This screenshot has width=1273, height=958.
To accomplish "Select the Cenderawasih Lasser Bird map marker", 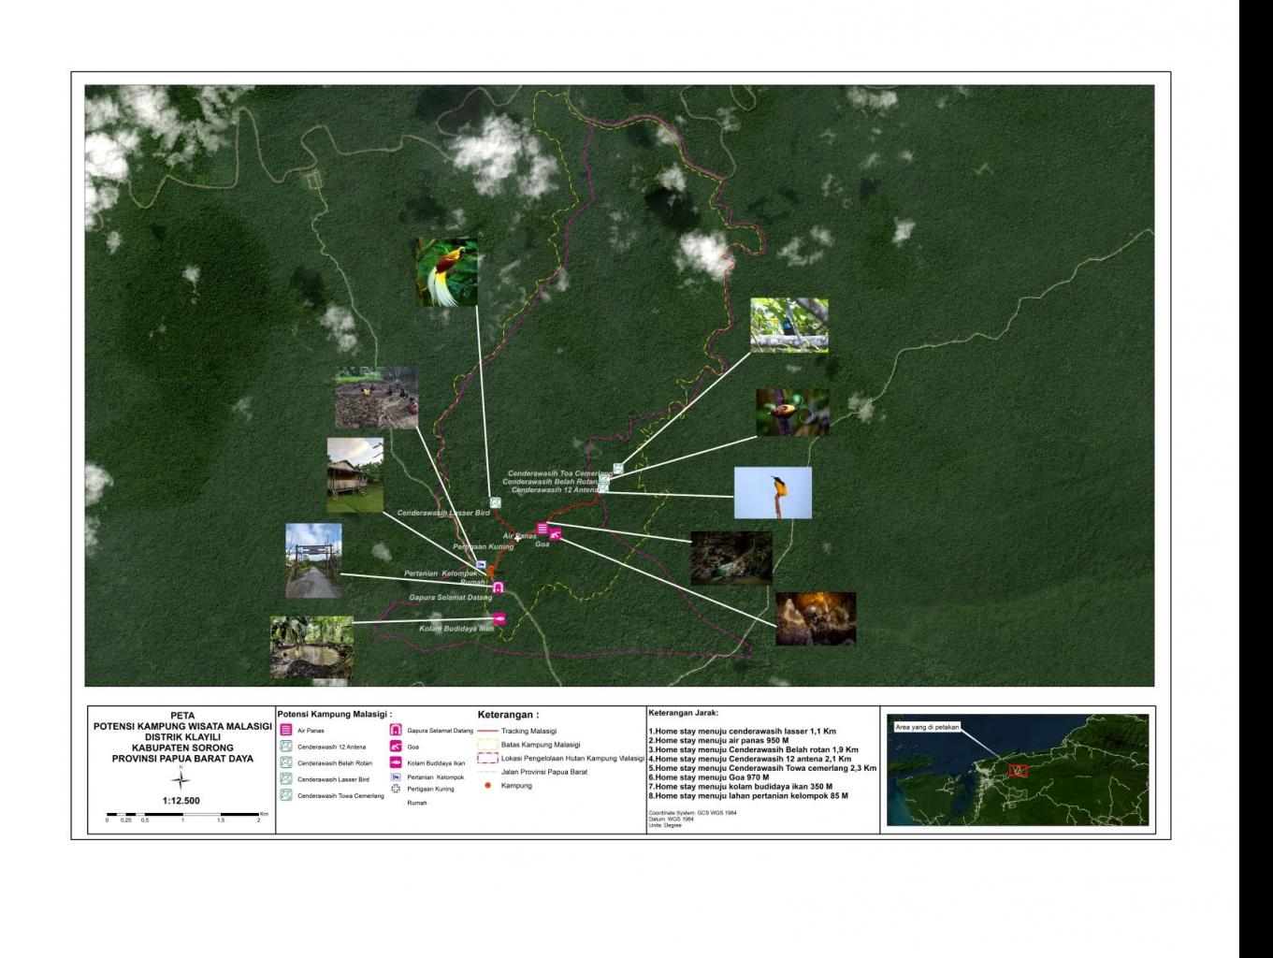I will [x=495, y=502].
